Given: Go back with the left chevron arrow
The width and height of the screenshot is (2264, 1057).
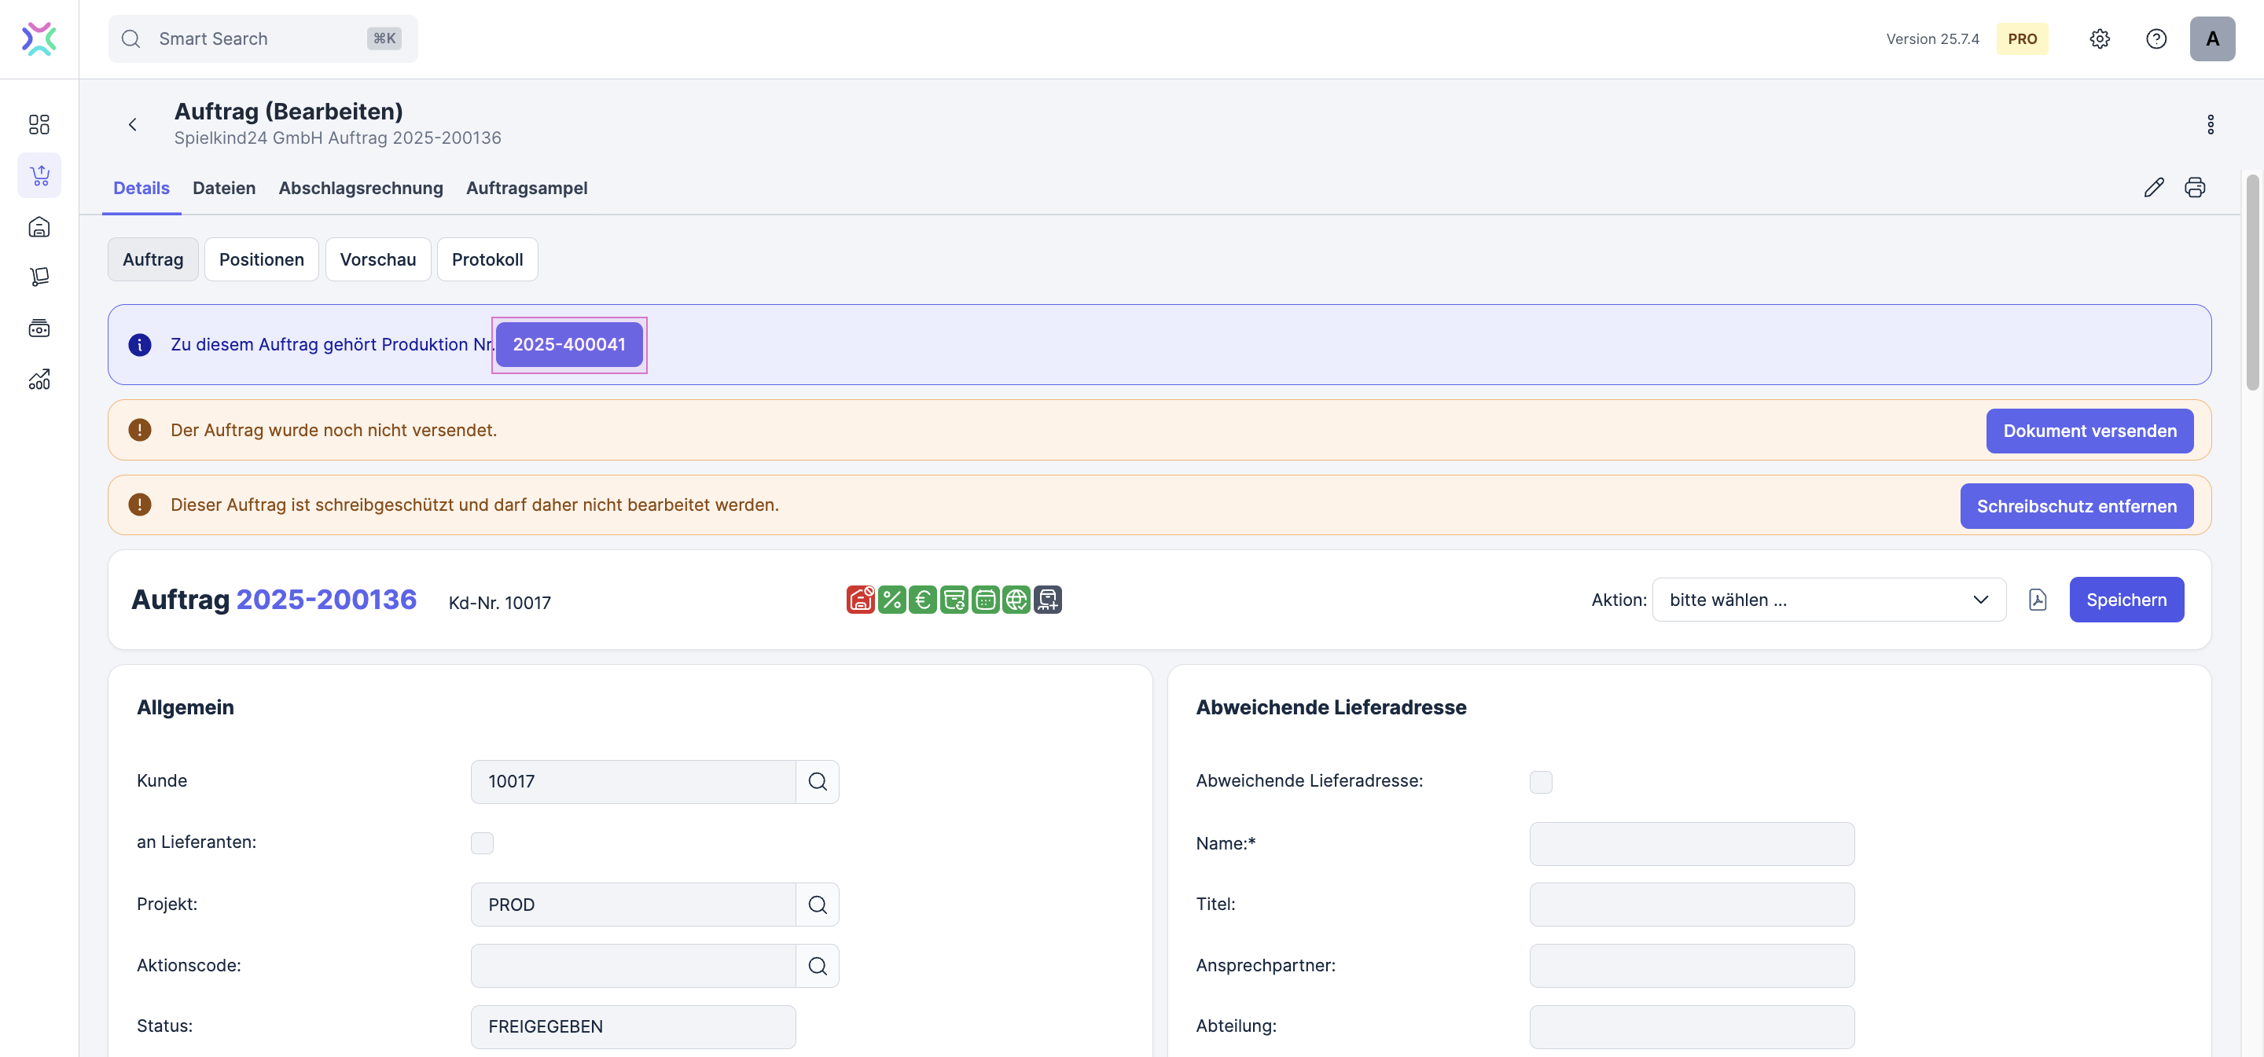Looking at the screenshot, I should pyautogui.click(x=133, y=124).
